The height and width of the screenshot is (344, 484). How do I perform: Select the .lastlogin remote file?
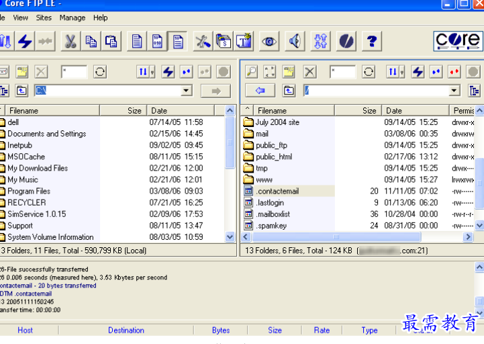click(x=270, y=203)
